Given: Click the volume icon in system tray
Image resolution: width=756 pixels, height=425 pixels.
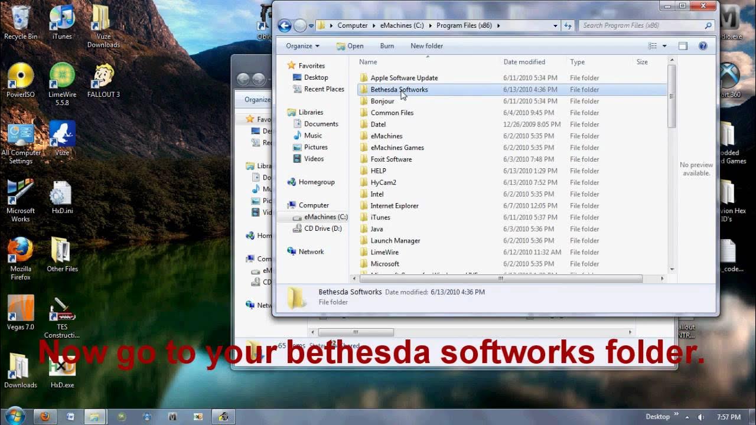Looking at the screenshot, I should (701, 417).
